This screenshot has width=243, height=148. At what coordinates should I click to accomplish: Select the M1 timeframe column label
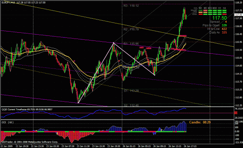(x=200, y=8)
